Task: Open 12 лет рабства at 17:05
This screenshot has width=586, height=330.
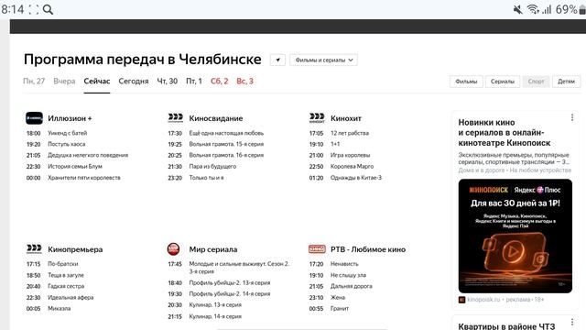Action: click(x=350, y=133)
